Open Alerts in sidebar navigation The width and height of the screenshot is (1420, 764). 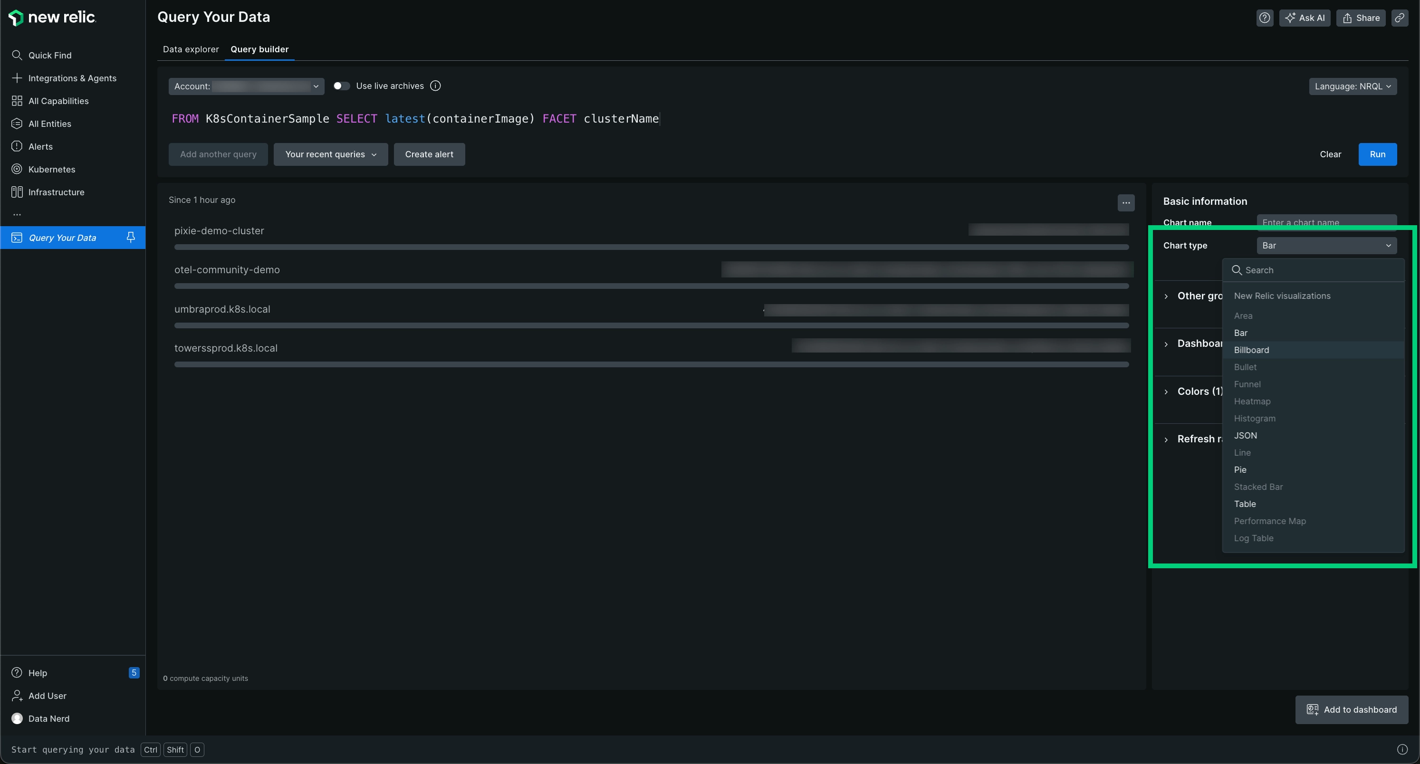[x=73, y=146]
